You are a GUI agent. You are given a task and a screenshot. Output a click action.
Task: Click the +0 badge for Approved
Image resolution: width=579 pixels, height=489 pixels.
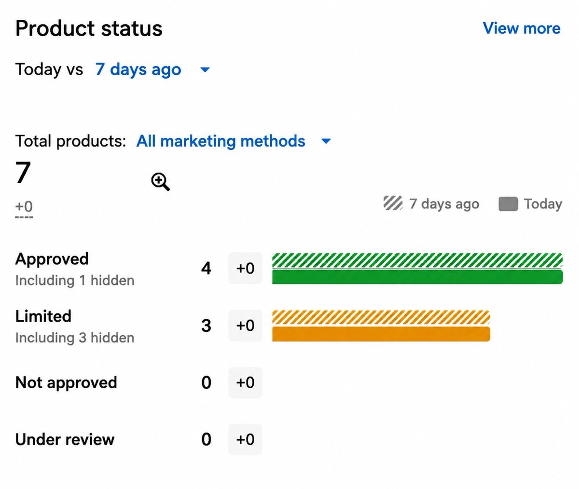(245, 268)
